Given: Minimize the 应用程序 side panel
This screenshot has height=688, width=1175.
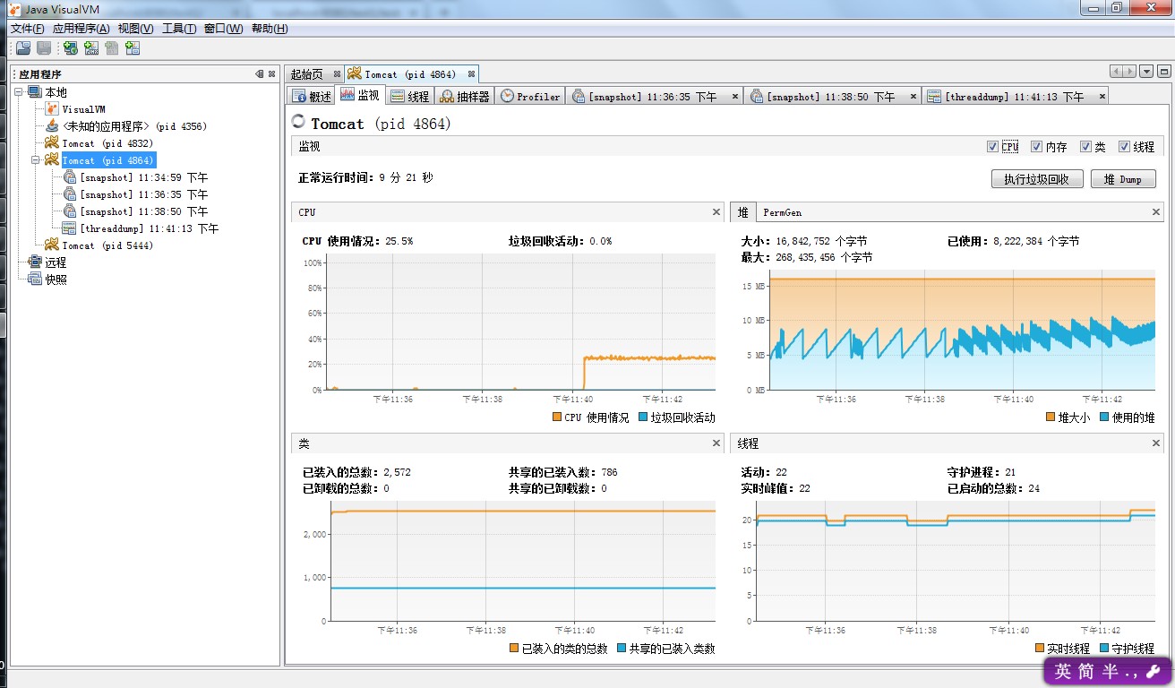Looking at the screenshot, I should click(x=260, y=73).
